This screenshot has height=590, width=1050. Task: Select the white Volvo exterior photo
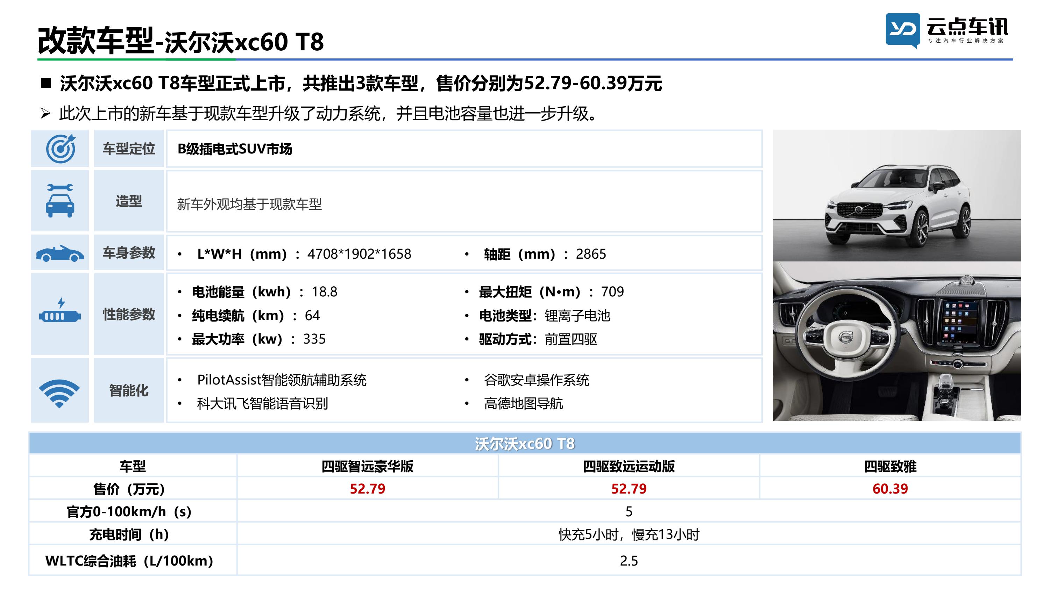(x=897, y=196)
